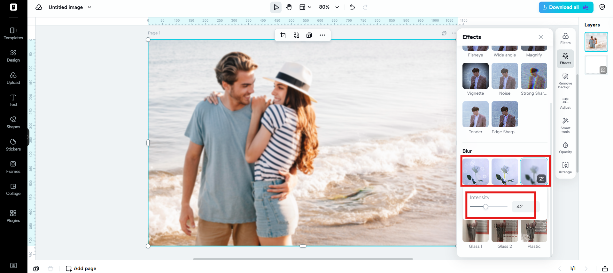
Task: Click the canvas horizontal scrollbar
Action: [x=303, y=259]
